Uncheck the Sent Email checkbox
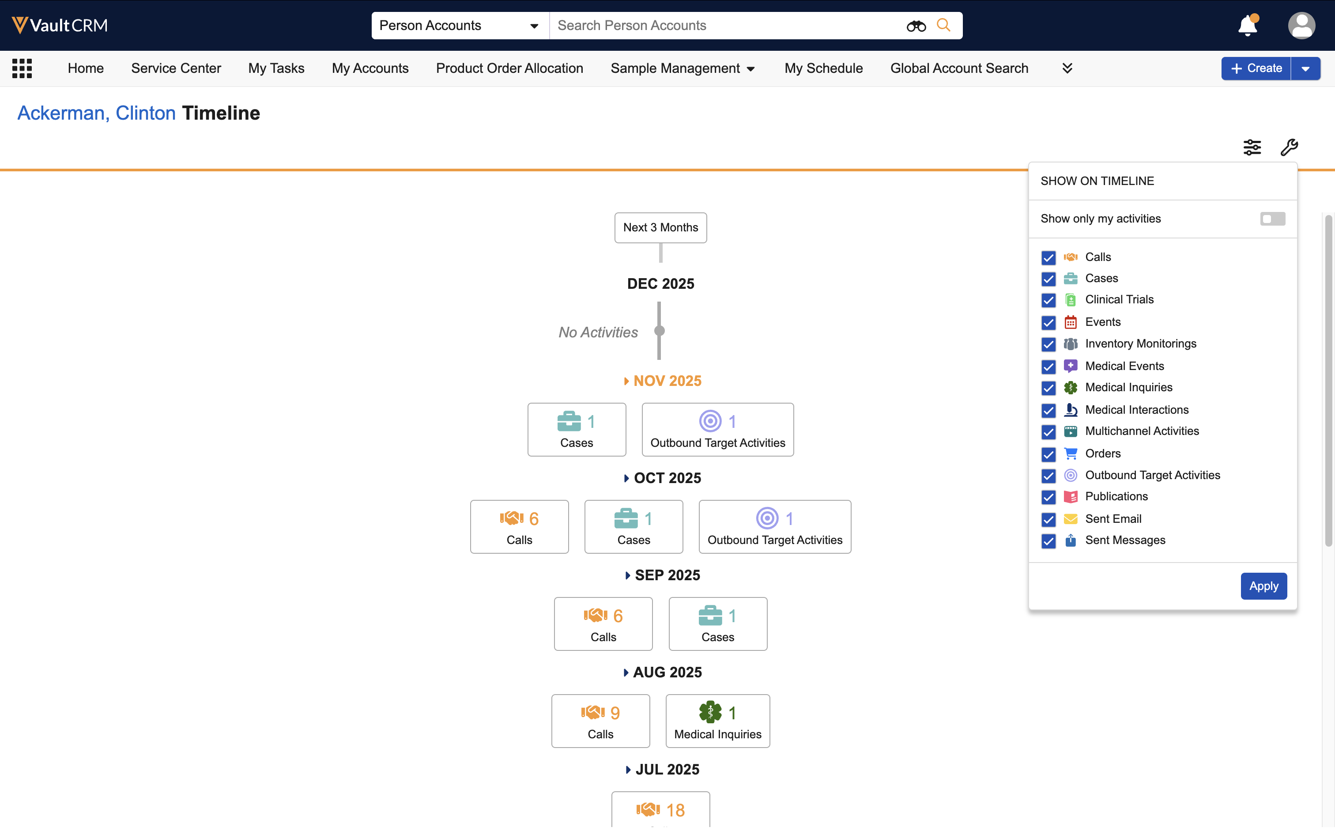1335x835 pixels. (x=1048, y=520)
